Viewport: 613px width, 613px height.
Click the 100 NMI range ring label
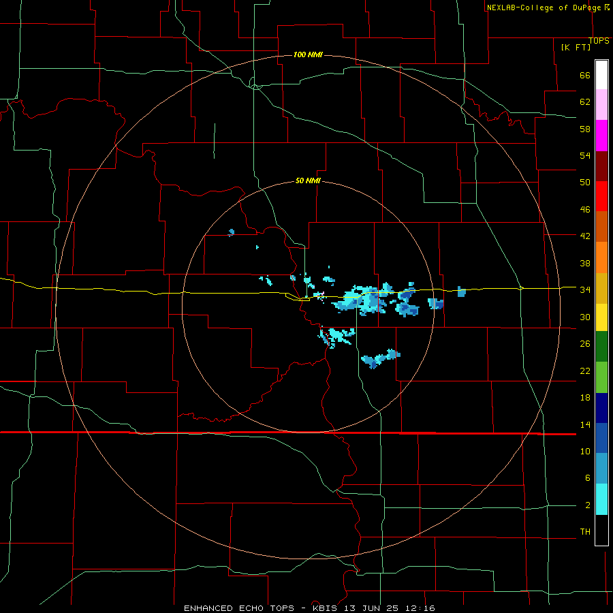click(308, 54)
